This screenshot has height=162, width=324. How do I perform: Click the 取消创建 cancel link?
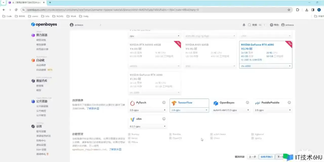point(240,157)
